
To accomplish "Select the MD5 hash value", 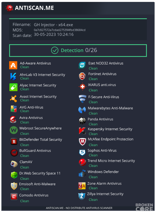I will pos(60,30).
